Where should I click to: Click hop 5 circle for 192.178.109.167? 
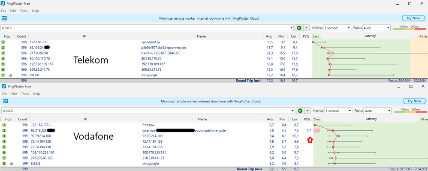tap(3, 64)
